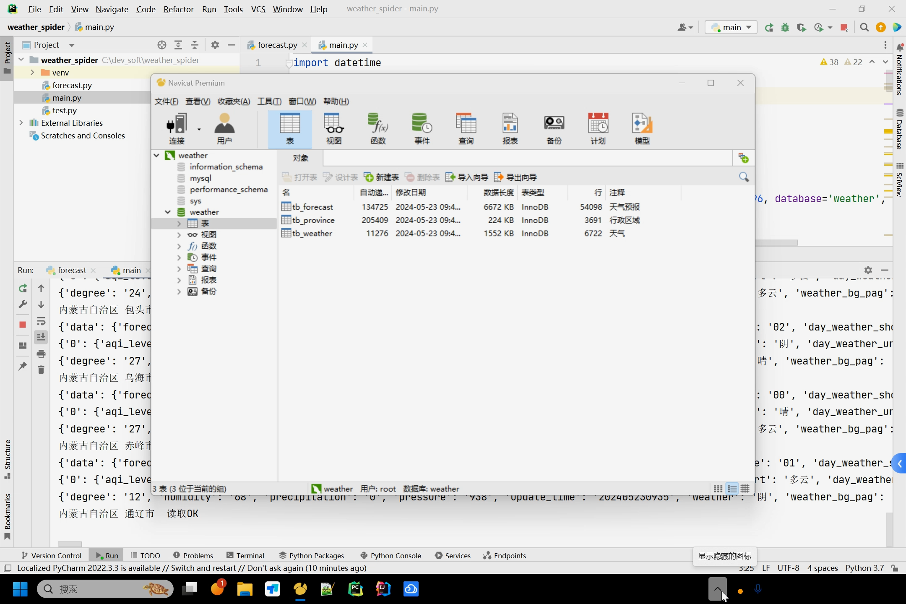Select the Query (查询) toolbar icon
Screen dimensions: 906x604
tap(466, 128)
